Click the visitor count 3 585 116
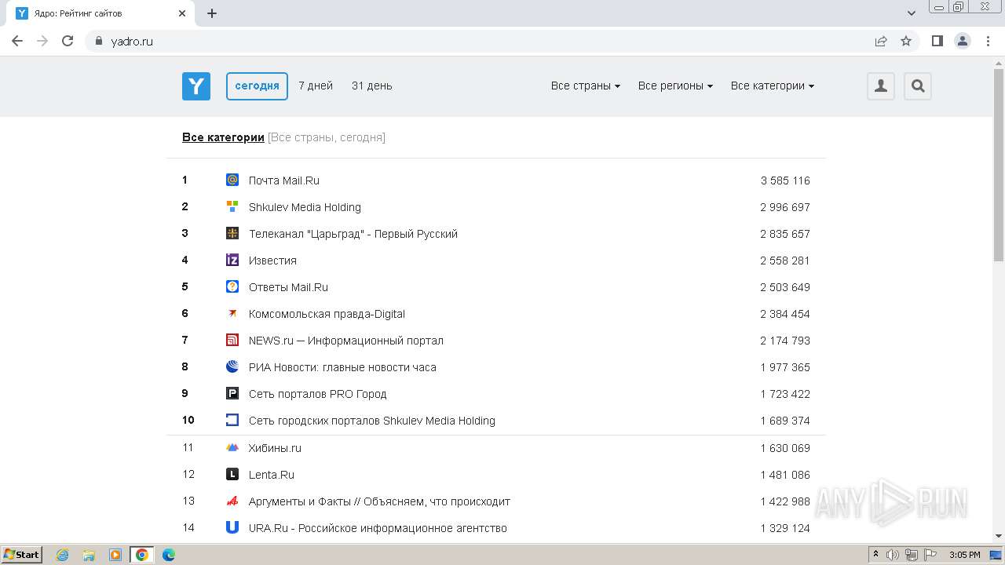 point(785,180)
